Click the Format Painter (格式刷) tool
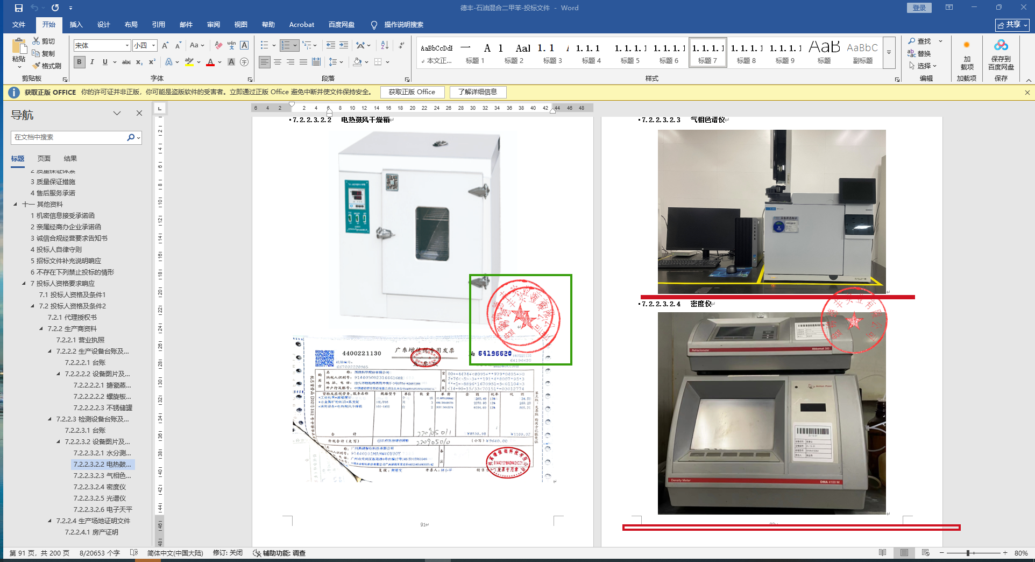The image size is (1035, 562). pos(47,66)
